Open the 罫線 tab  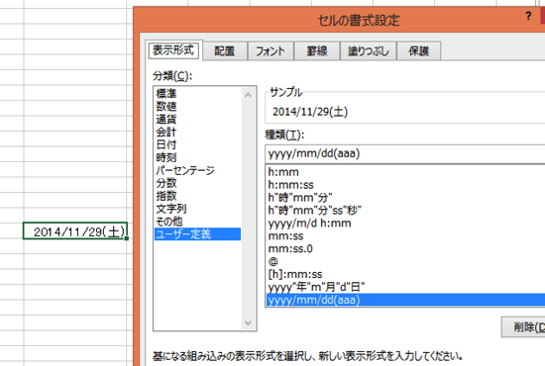pos(317,51)
